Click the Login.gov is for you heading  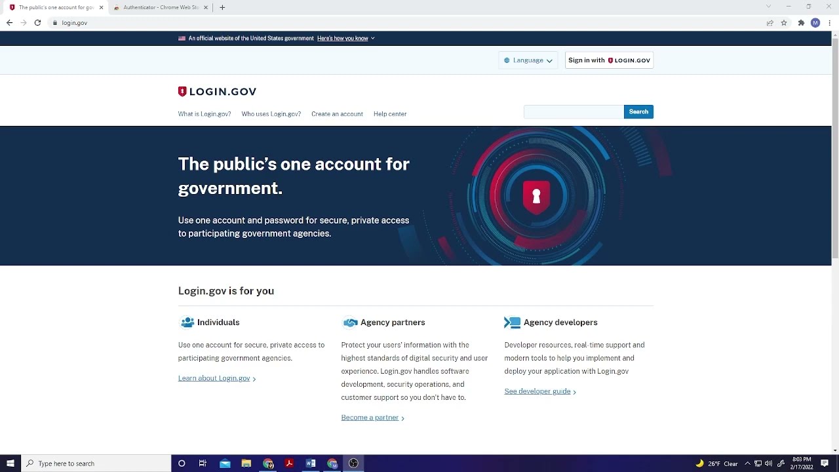click(x=226, y=291)
